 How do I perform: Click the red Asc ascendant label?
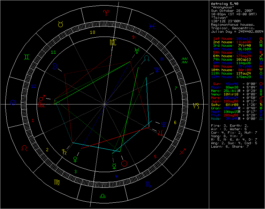tap(41, 104)
